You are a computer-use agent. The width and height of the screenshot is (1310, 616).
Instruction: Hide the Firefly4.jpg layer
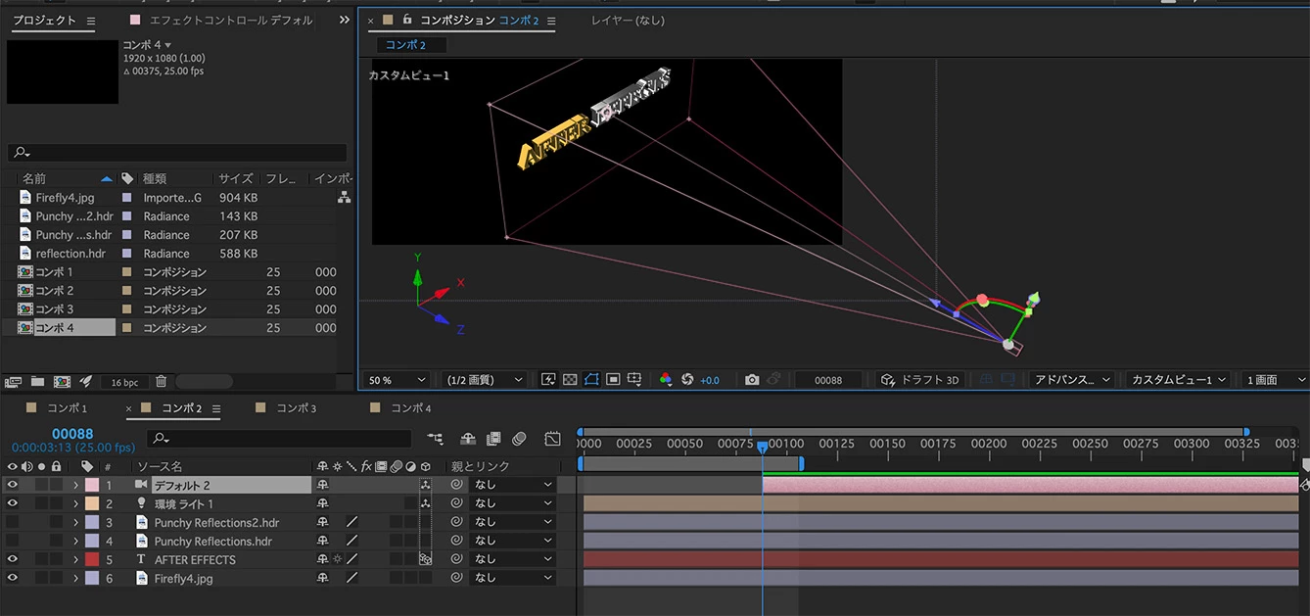(12, 578)
